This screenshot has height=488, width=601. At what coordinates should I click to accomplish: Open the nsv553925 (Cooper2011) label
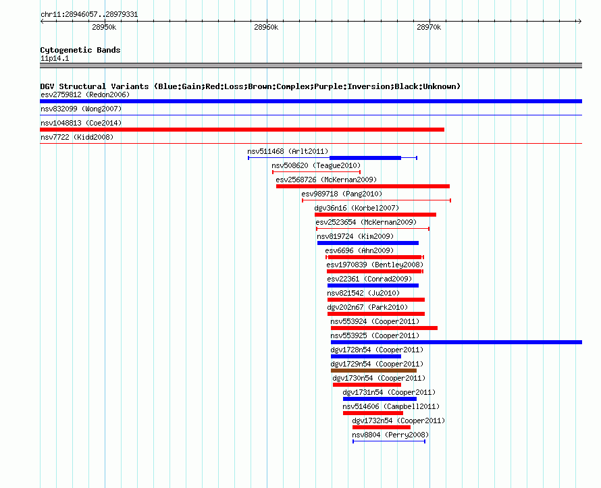pos(375,335)
